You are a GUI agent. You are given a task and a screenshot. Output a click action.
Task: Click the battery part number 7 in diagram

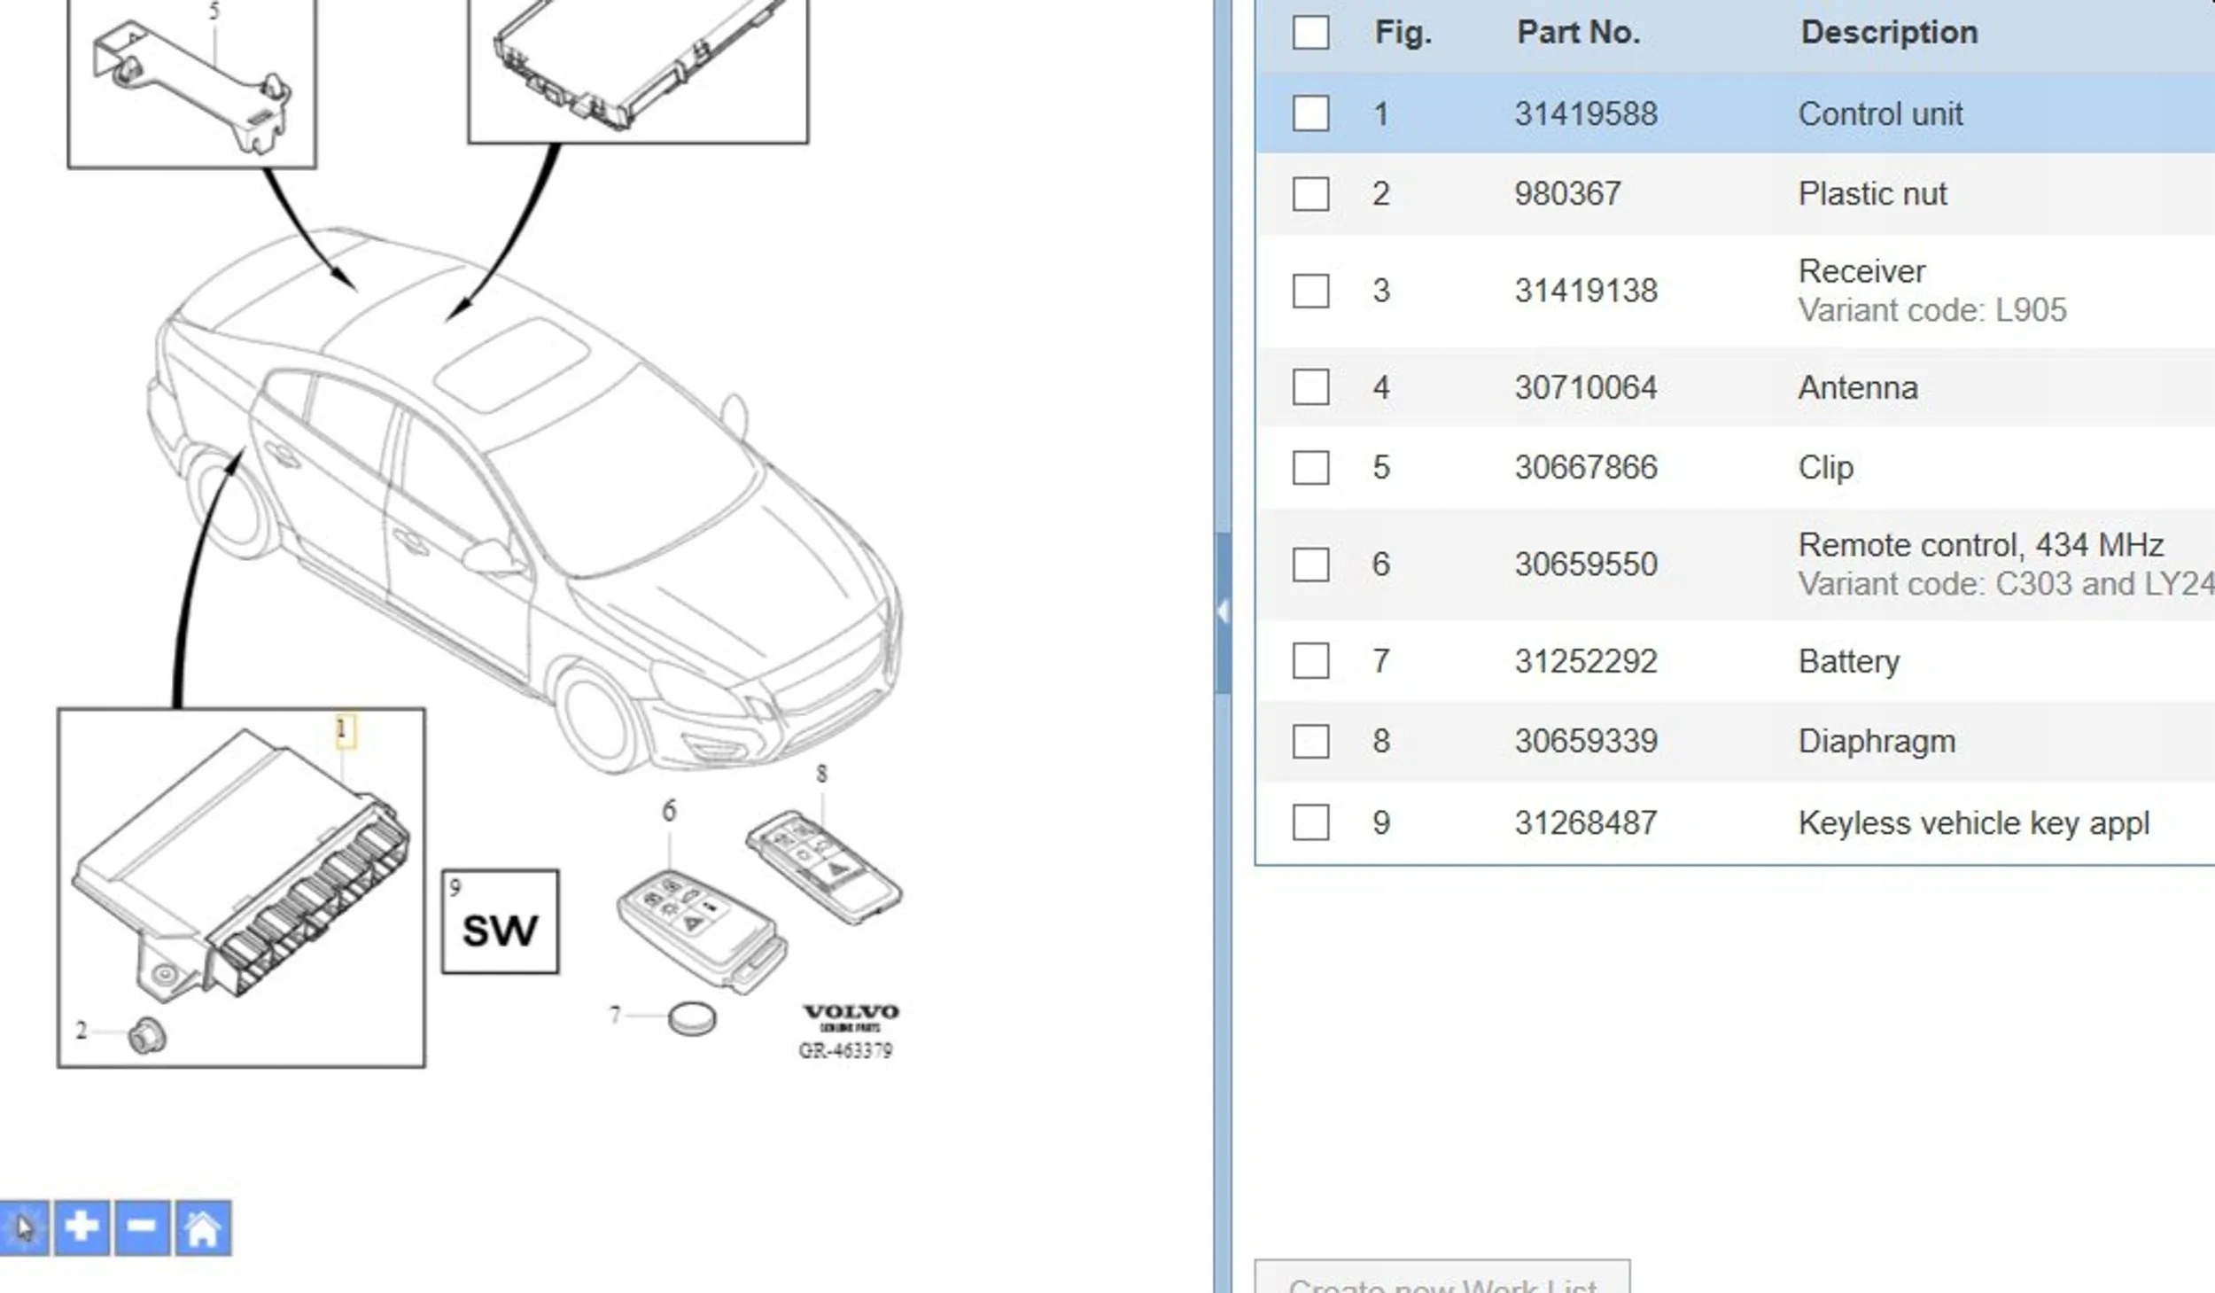pyautogui.click(x=691, y=1018)
